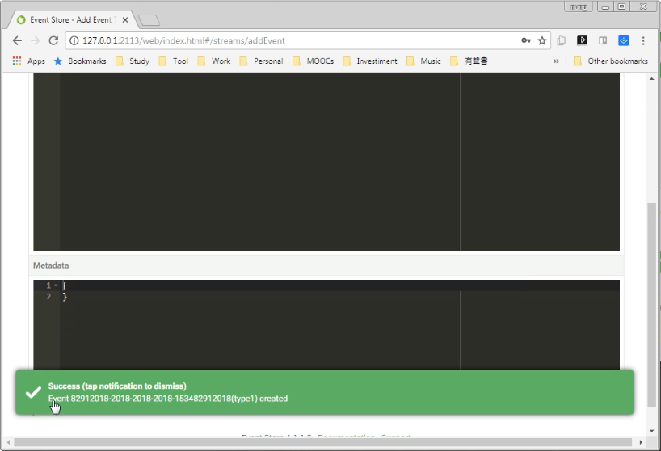This screenshot has width=661, height=451.
Task: Click the vertical scrollbar thumb
Action: click(x=652, y=305)
